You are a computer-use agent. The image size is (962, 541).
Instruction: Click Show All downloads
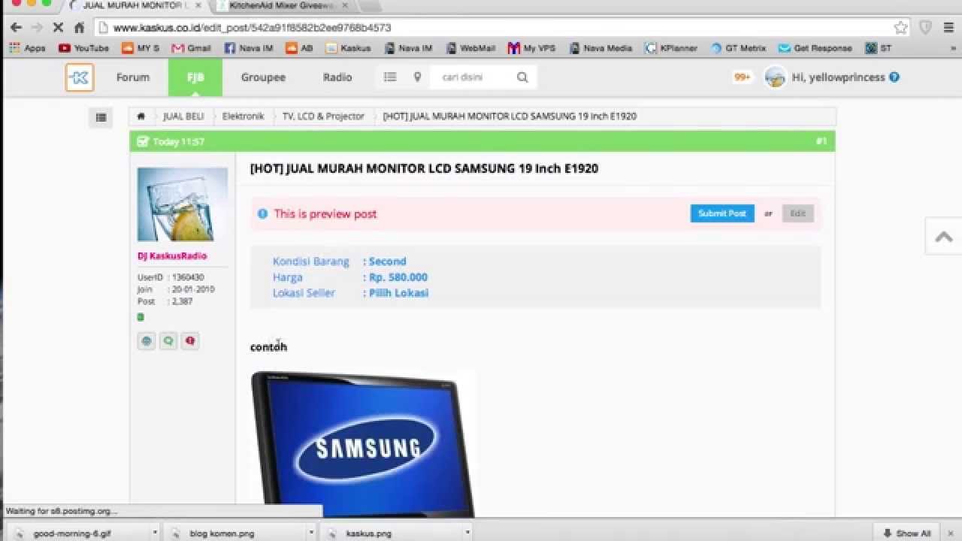coord(906,533)
